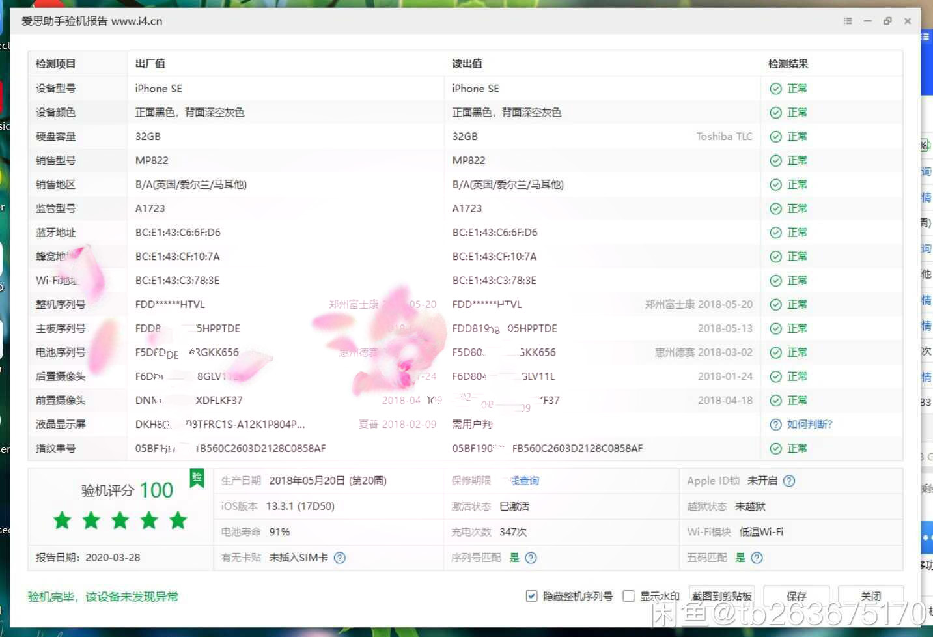Click the 报告日期: 2020-03-28 text
The image size is (933, 637).
pos(88,558)
